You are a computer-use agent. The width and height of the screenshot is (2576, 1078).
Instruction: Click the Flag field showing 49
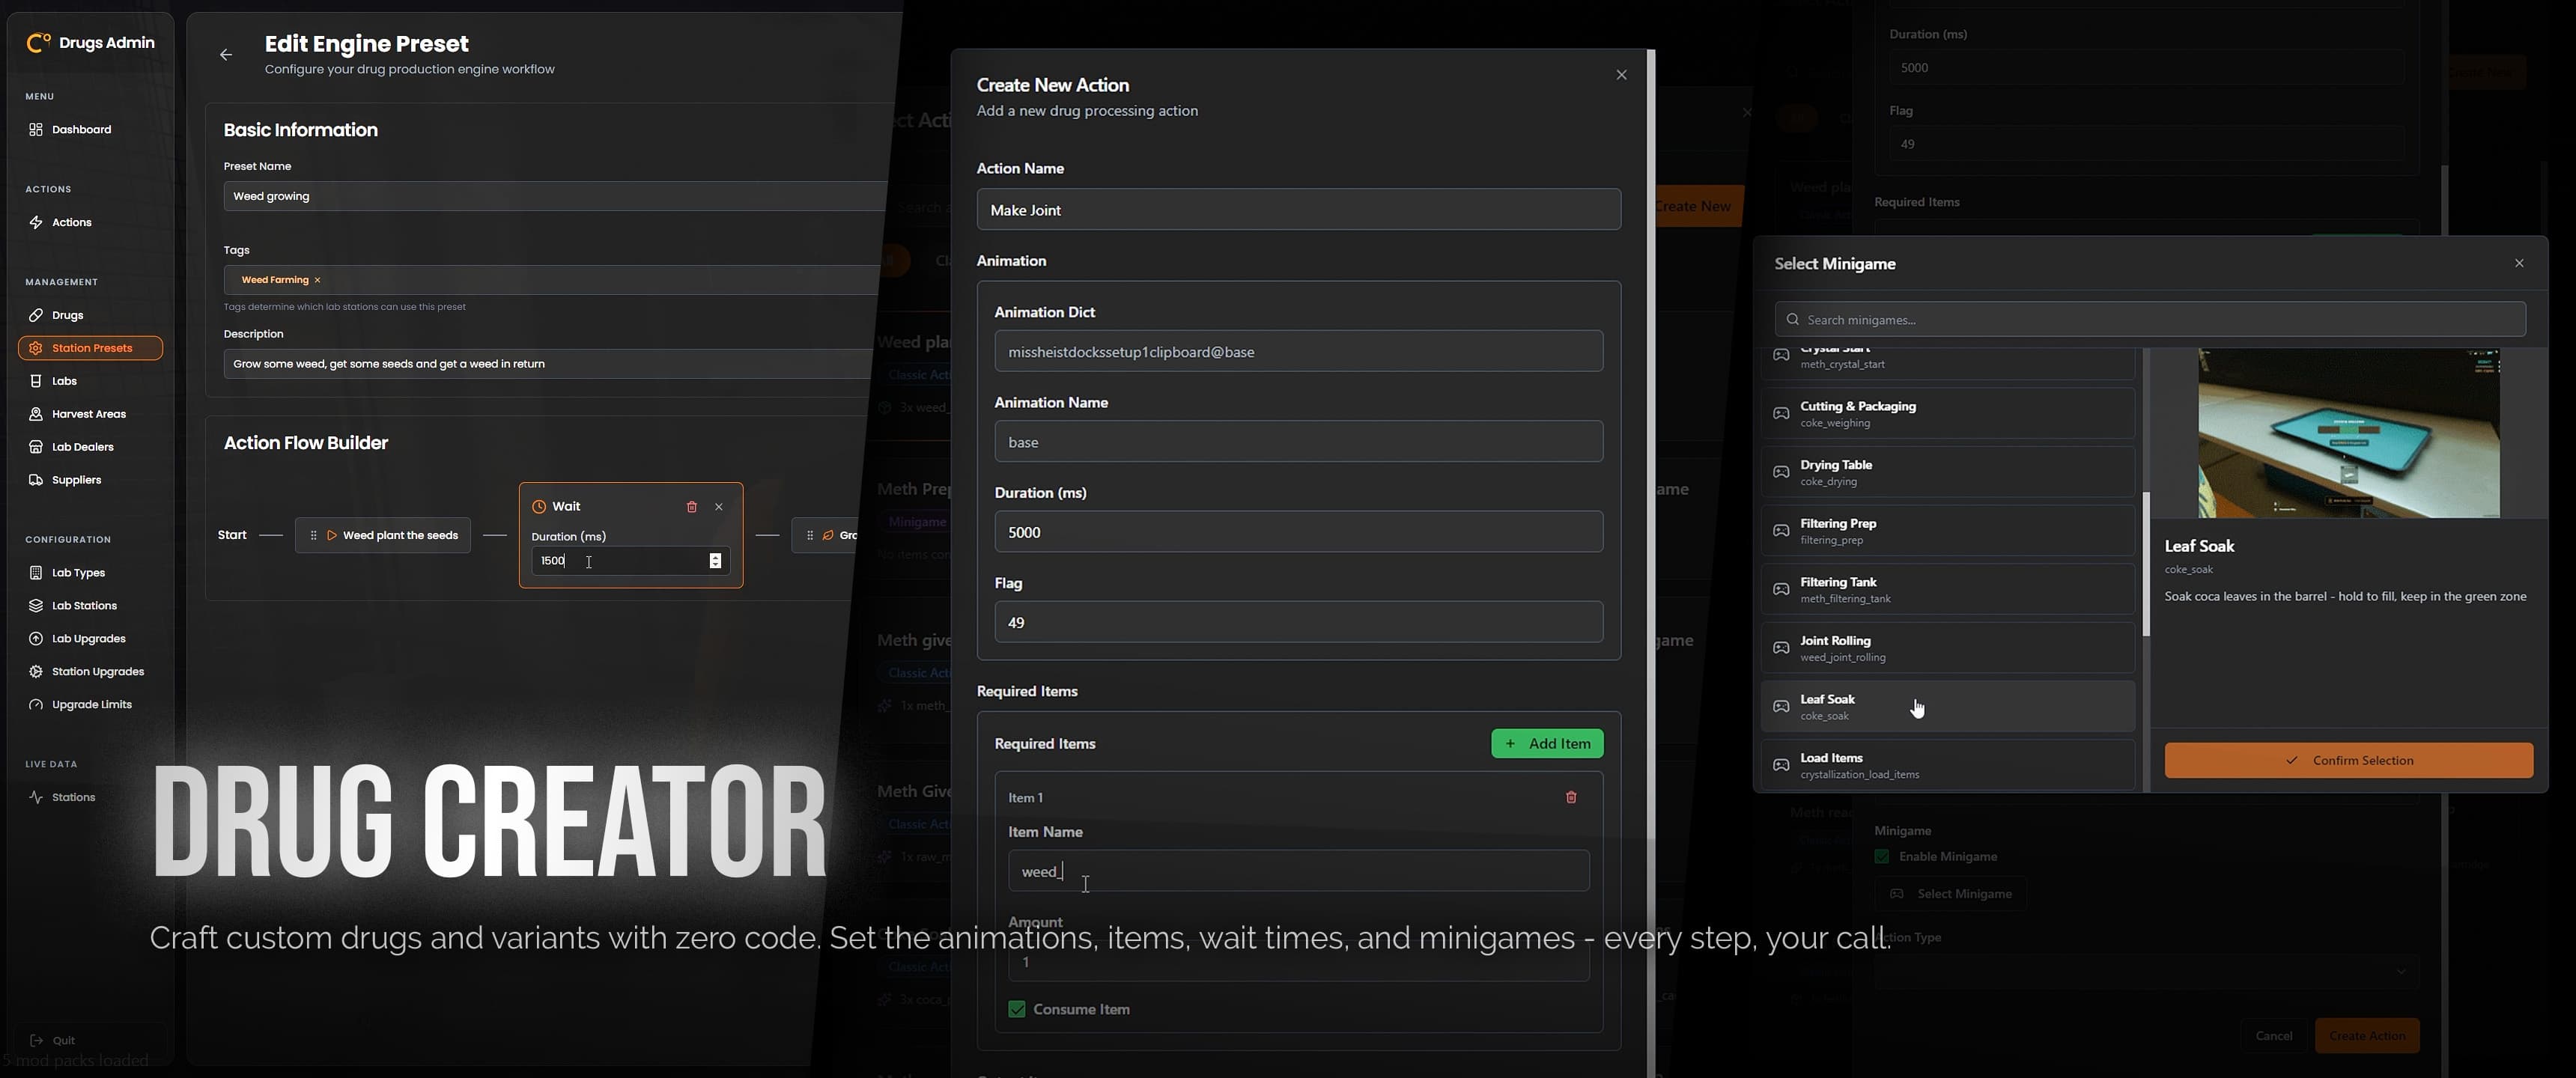click(1298, 622)
